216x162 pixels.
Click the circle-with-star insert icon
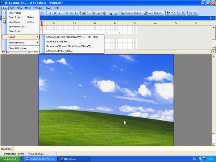point(115,13)
